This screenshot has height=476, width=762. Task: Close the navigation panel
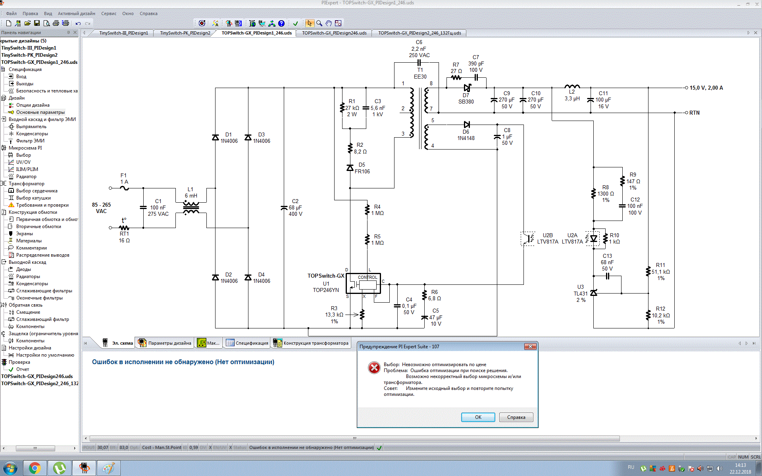75,33
